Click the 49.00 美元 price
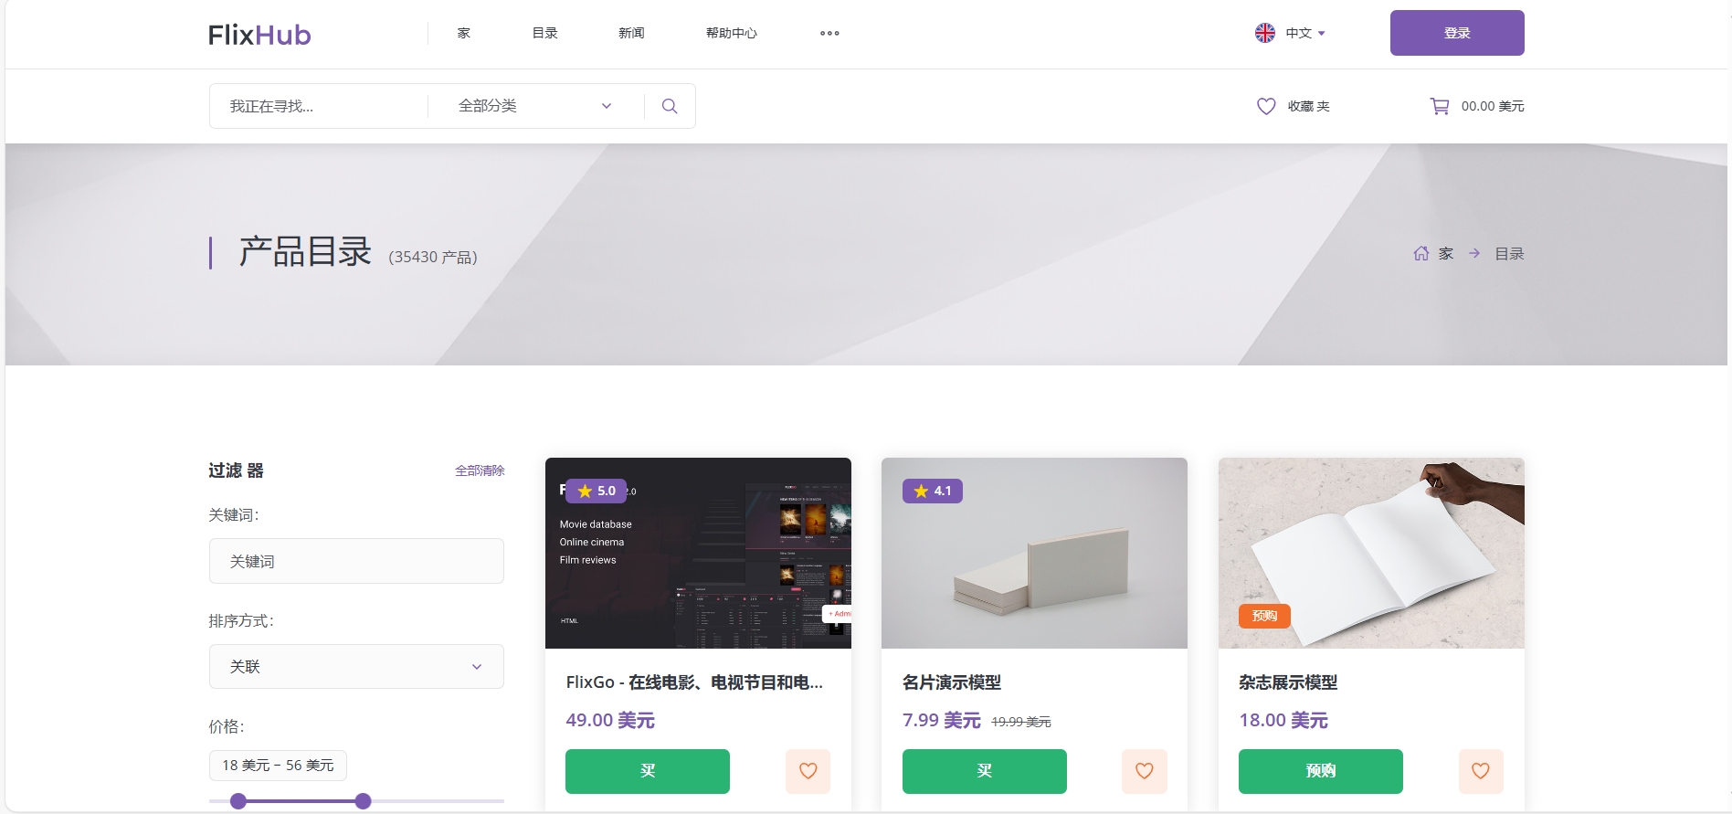 point(610,720)
